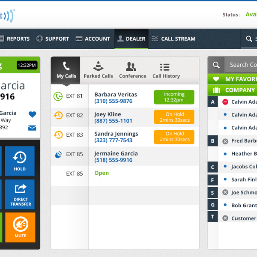The height and width of the screenshot is (257, 257).
Task: Jump to letter B in contacts index
Action: (212, 141)
